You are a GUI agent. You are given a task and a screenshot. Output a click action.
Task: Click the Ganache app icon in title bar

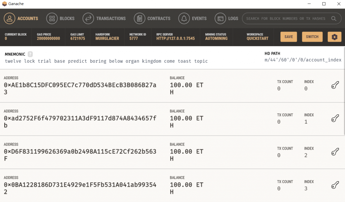pyautogui.click(x=4, y=4)
